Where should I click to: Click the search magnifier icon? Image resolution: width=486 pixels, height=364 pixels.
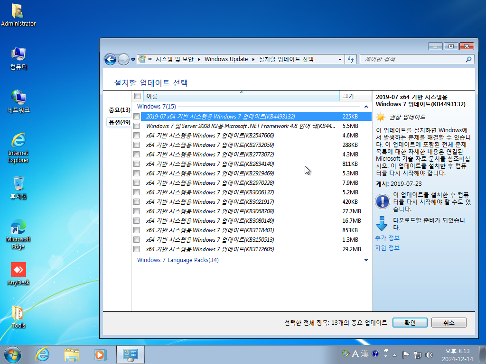click(468, 59)
